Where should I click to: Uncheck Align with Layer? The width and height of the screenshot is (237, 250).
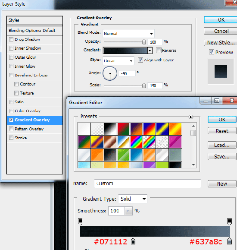(140, 60)
